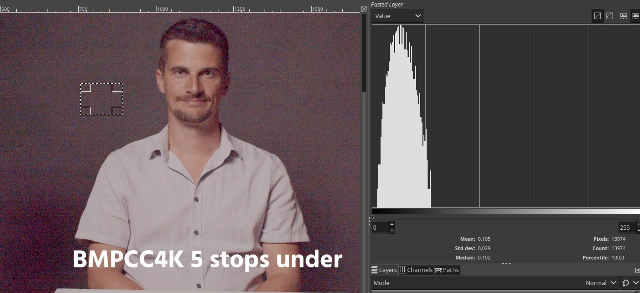
Task: Click the Mean value 0,105
Action: [484, 239]
